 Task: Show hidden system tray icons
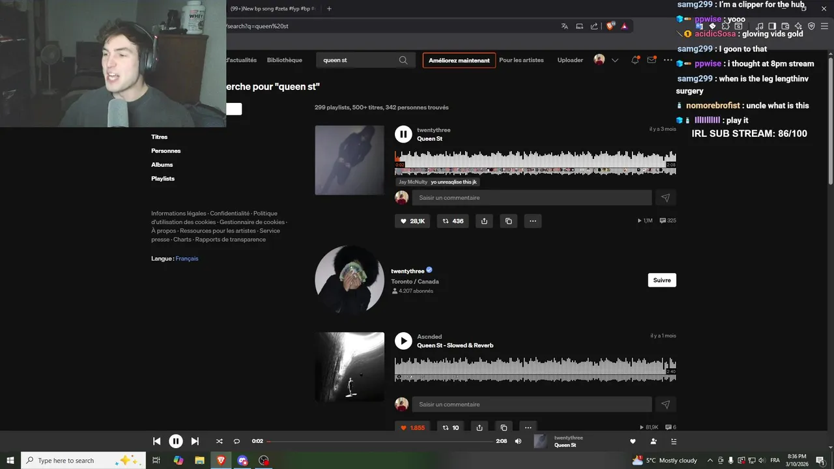click(x=710, y=461)
